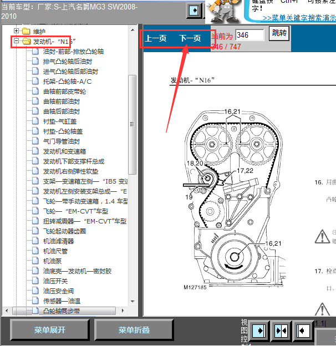The height and width of the screenshot is (346, 336).
Task: Click the page number input field
Action: [x=250, y=35]
